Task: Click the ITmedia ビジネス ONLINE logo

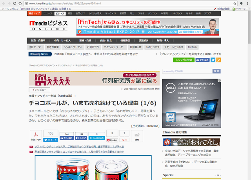Action: click(49, 25)
